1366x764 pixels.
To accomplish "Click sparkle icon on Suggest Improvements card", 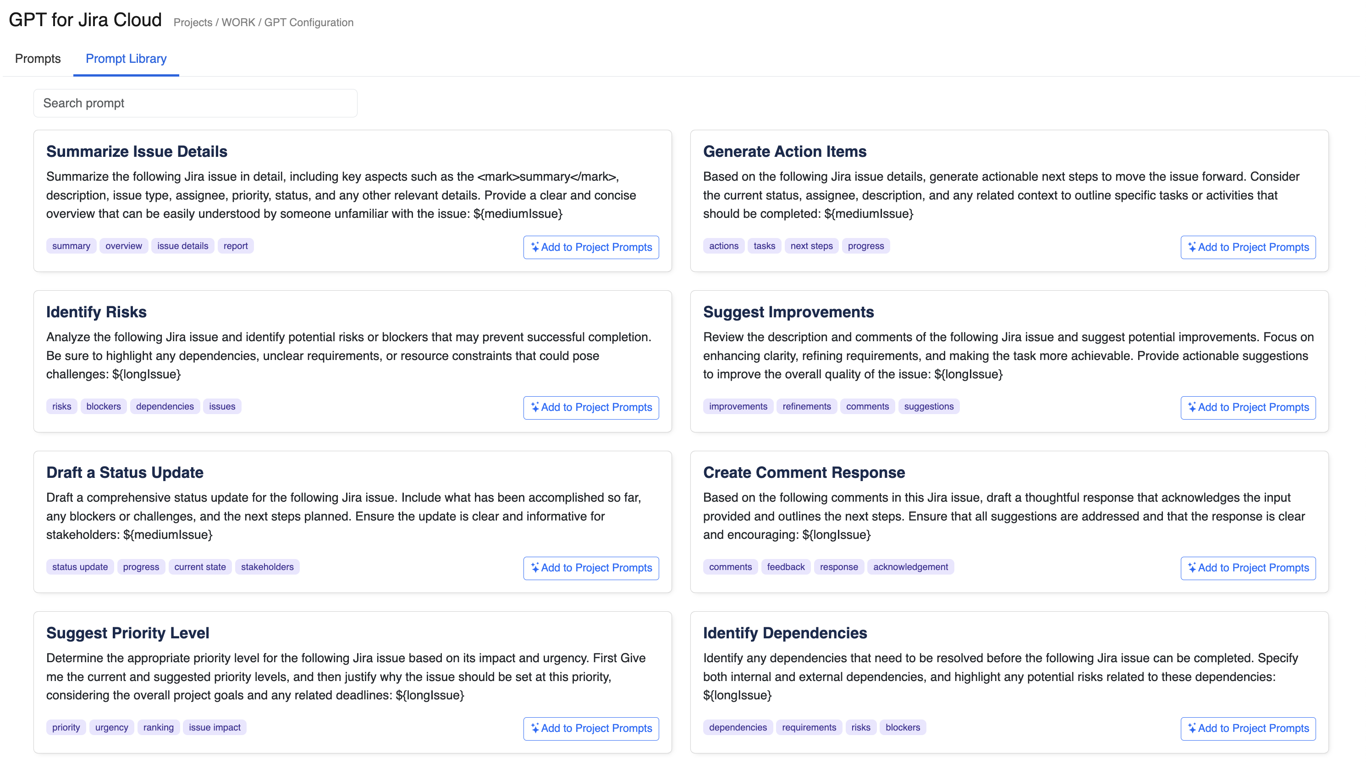I will pyautogui.click(x=1191, y=407).
